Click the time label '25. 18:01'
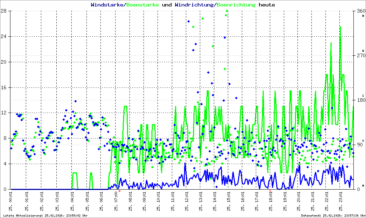 tap(271, 201)
